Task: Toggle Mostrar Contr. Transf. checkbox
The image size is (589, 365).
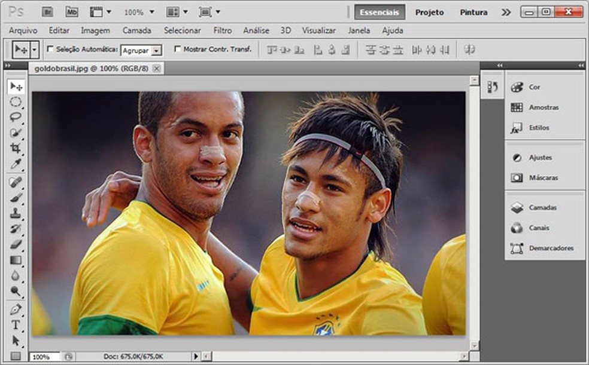Action: (178, 49)
